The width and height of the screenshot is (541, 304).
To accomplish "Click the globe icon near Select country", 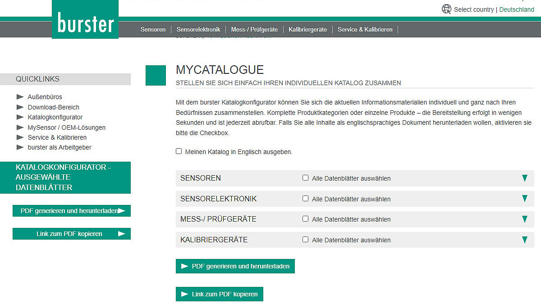I will point(446,9).
